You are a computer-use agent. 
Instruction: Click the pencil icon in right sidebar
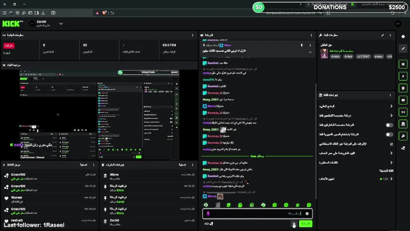click(x=403, y=48)
